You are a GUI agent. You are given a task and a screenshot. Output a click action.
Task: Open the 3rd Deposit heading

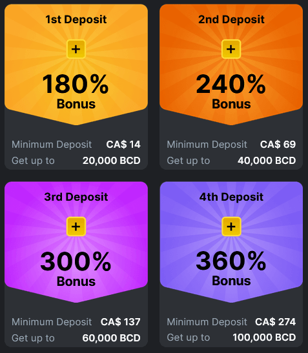76,197
